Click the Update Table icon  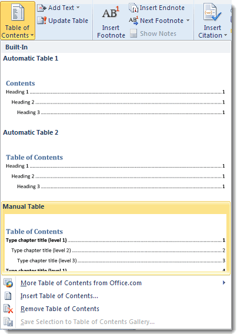(x=42, y=21)
